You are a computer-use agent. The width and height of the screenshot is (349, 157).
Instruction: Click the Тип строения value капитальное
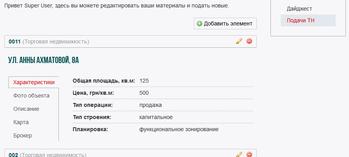coord(156,117)
